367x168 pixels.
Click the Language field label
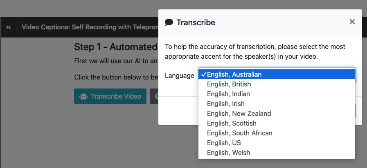[180, 75]
